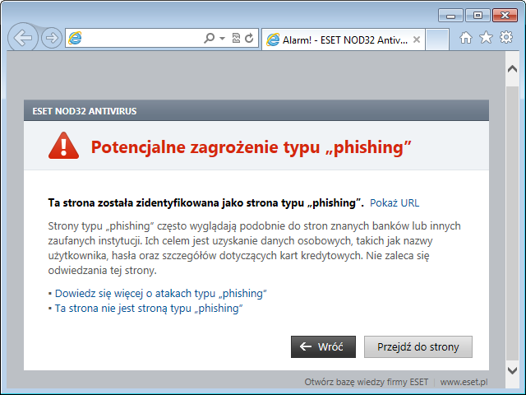Click the Wróć back button
Screen dimensions: 526x395
point(323,346)
